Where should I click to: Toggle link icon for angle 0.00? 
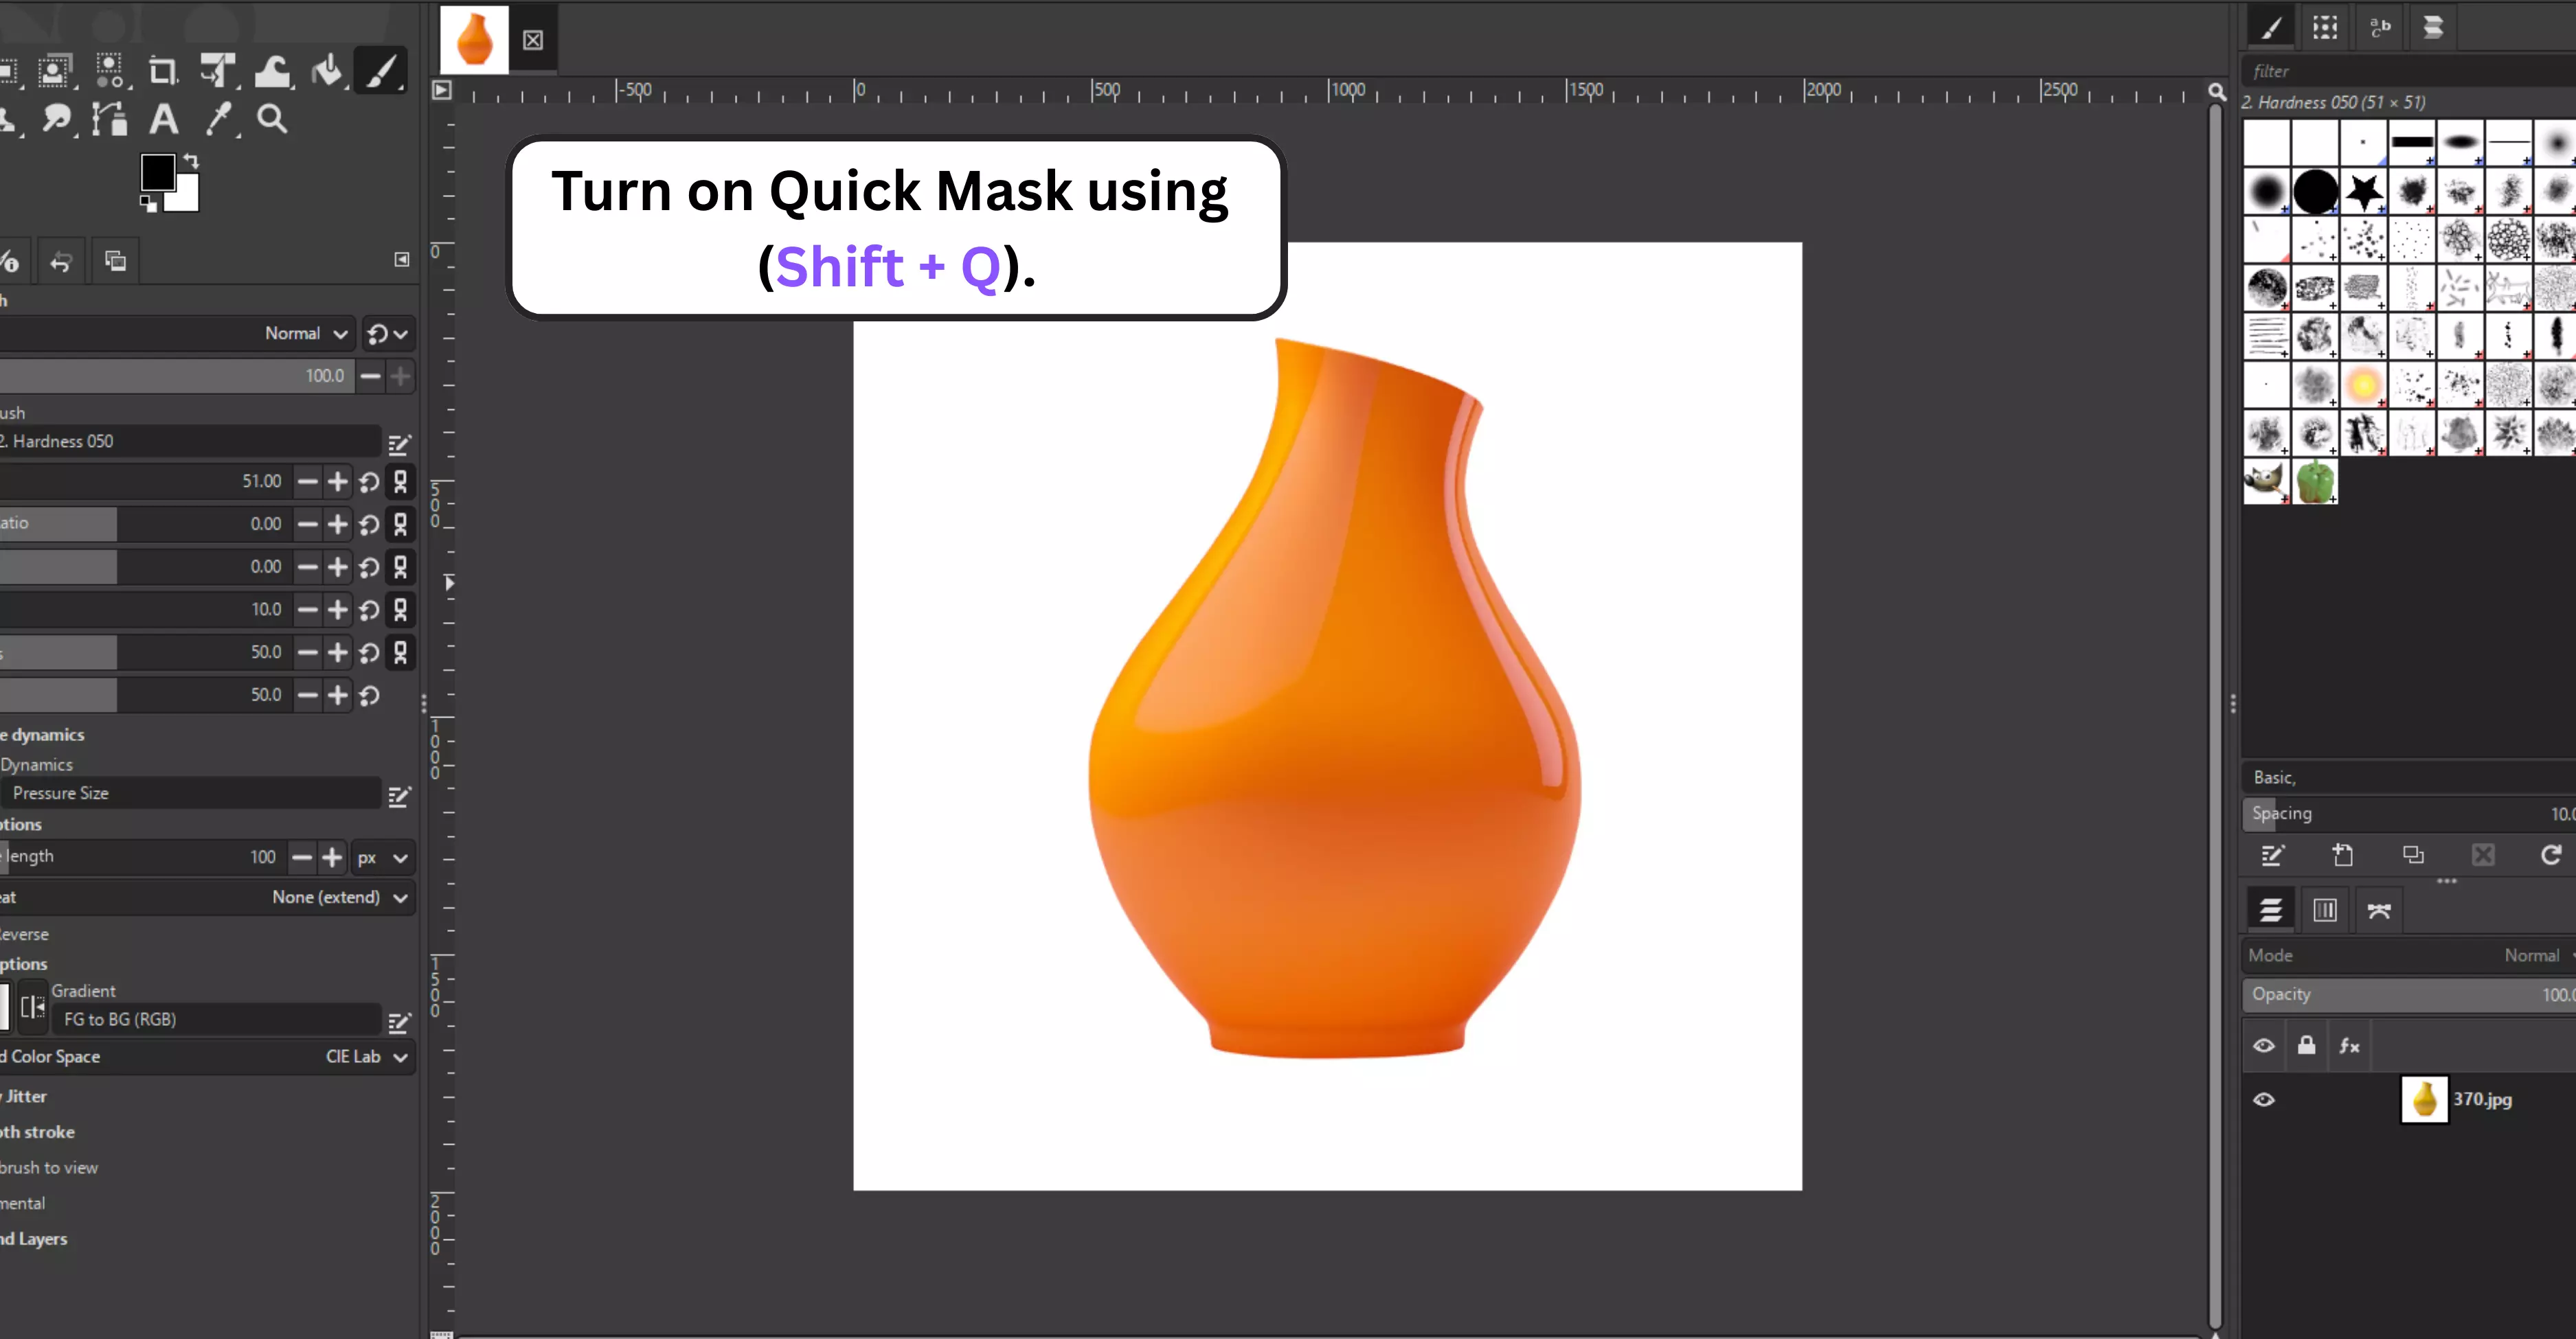click(401, 568)
